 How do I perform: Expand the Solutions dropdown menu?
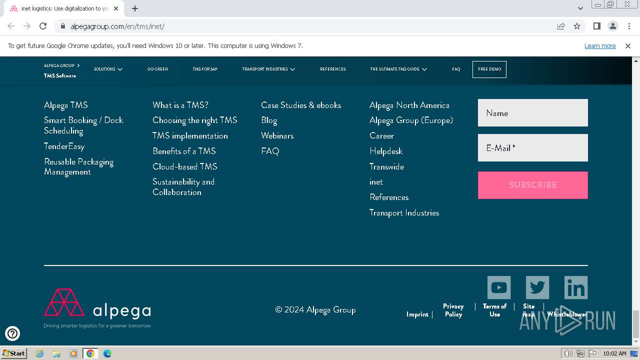(x=108, y=69)
